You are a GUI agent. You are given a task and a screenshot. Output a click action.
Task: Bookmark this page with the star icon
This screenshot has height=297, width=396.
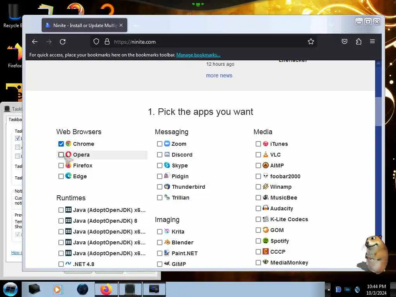coord(311,42)
